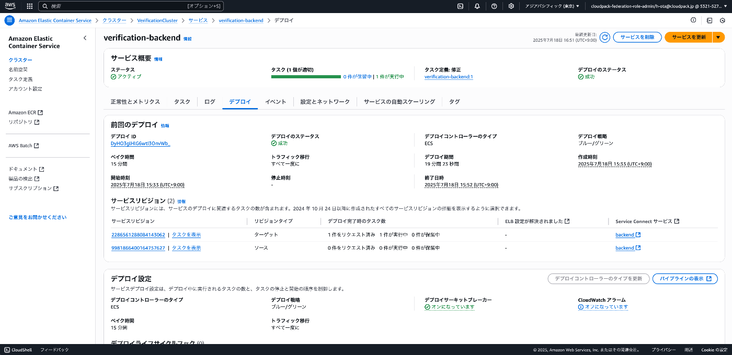Open CloudShell from the top bar icon

click(460, 6)
